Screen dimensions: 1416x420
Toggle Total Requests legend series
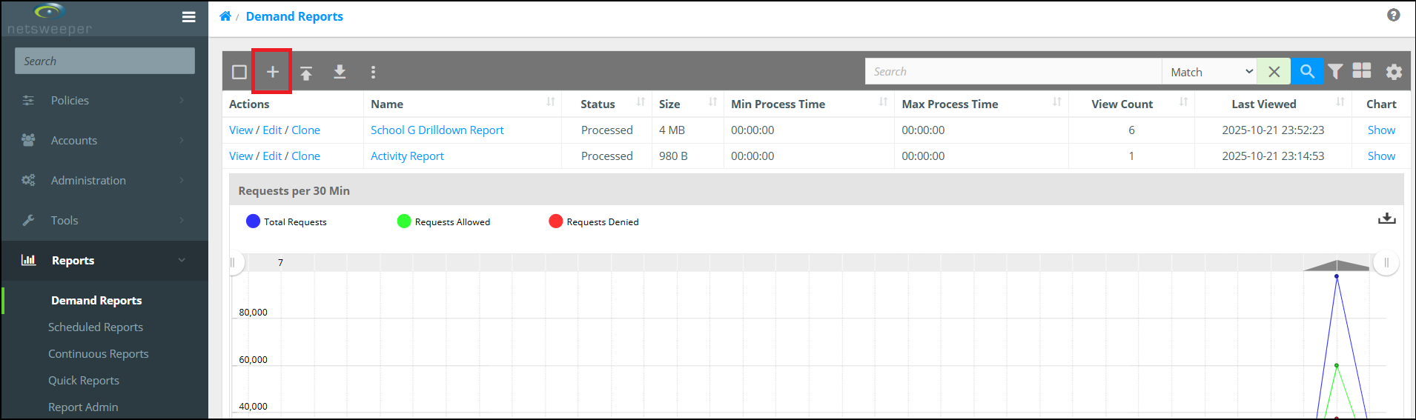coord(286,221)
